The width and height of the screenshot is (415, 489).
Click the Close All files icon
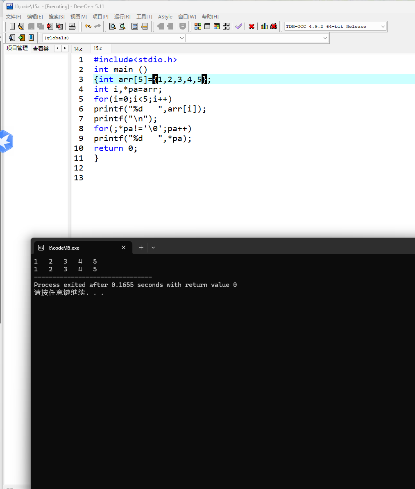(x=59, y=27)
